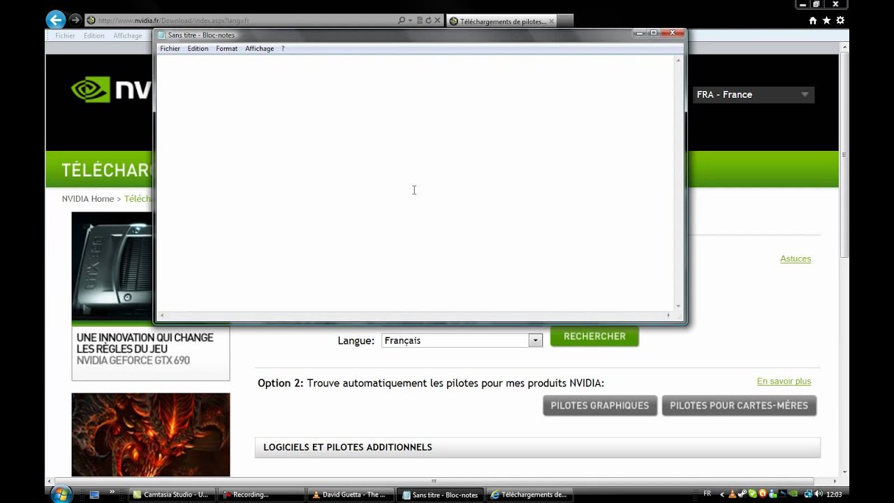Click the show desktop quick launch icon
Viewport: 894px width, 503px height.
tap(94, 495)
